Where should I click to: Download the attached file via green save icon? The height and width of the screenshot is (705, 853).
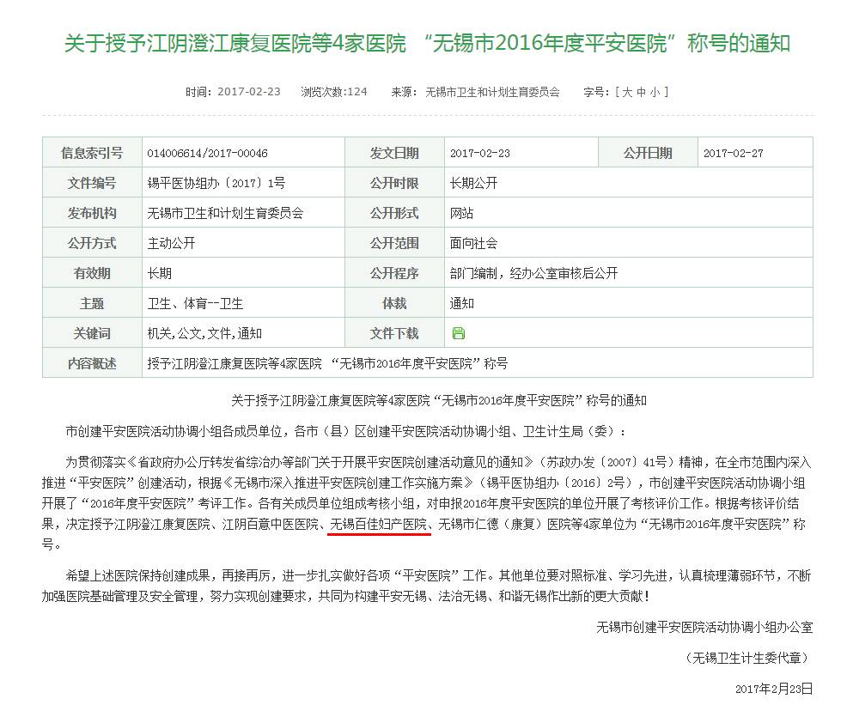coord(459,333)
